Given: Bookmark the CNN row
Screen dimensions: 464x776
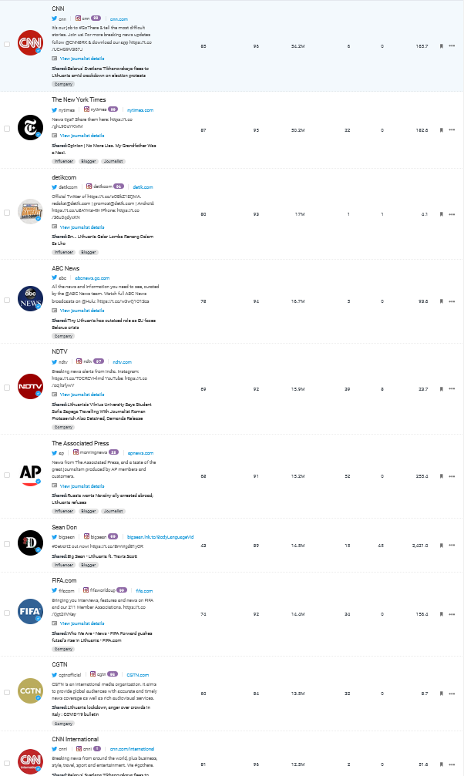Looking at the screenshot, I should 441,46.
